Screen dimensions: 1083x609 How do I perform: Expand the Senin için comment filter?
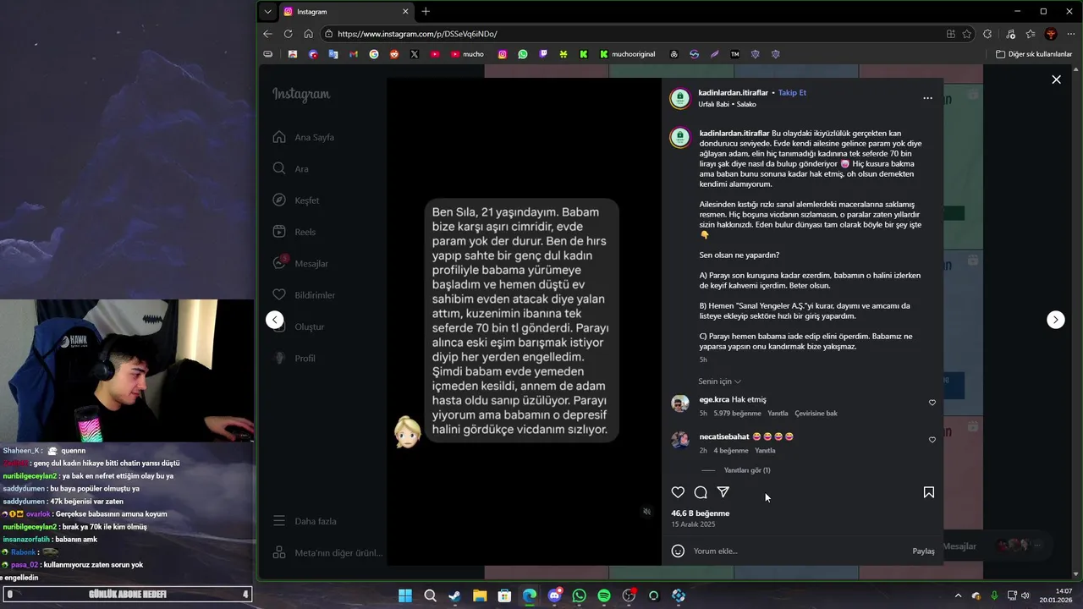pos(719,381)
